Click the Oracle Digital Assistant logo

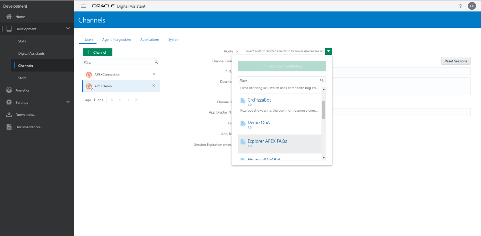pyautogui.click(x=119, y=6)
